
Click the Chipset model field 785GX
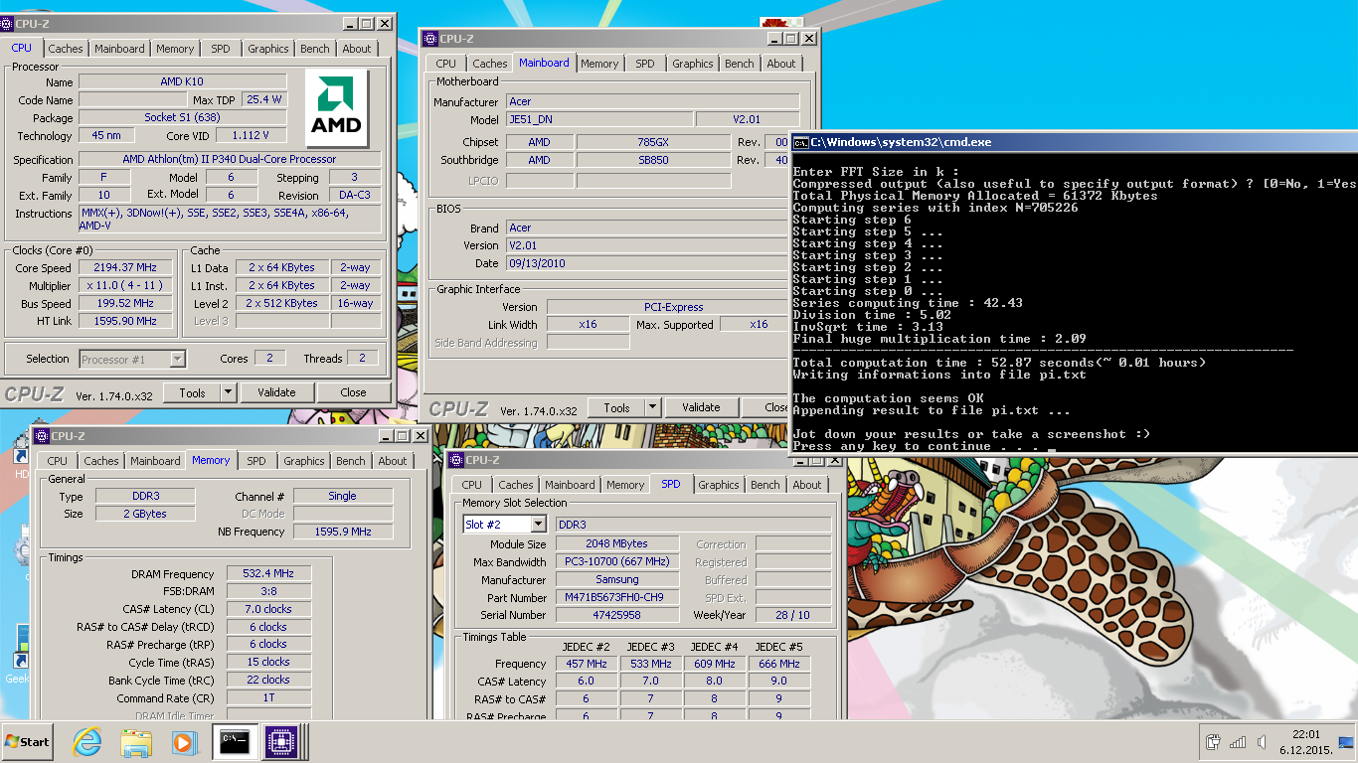point(653,143)
